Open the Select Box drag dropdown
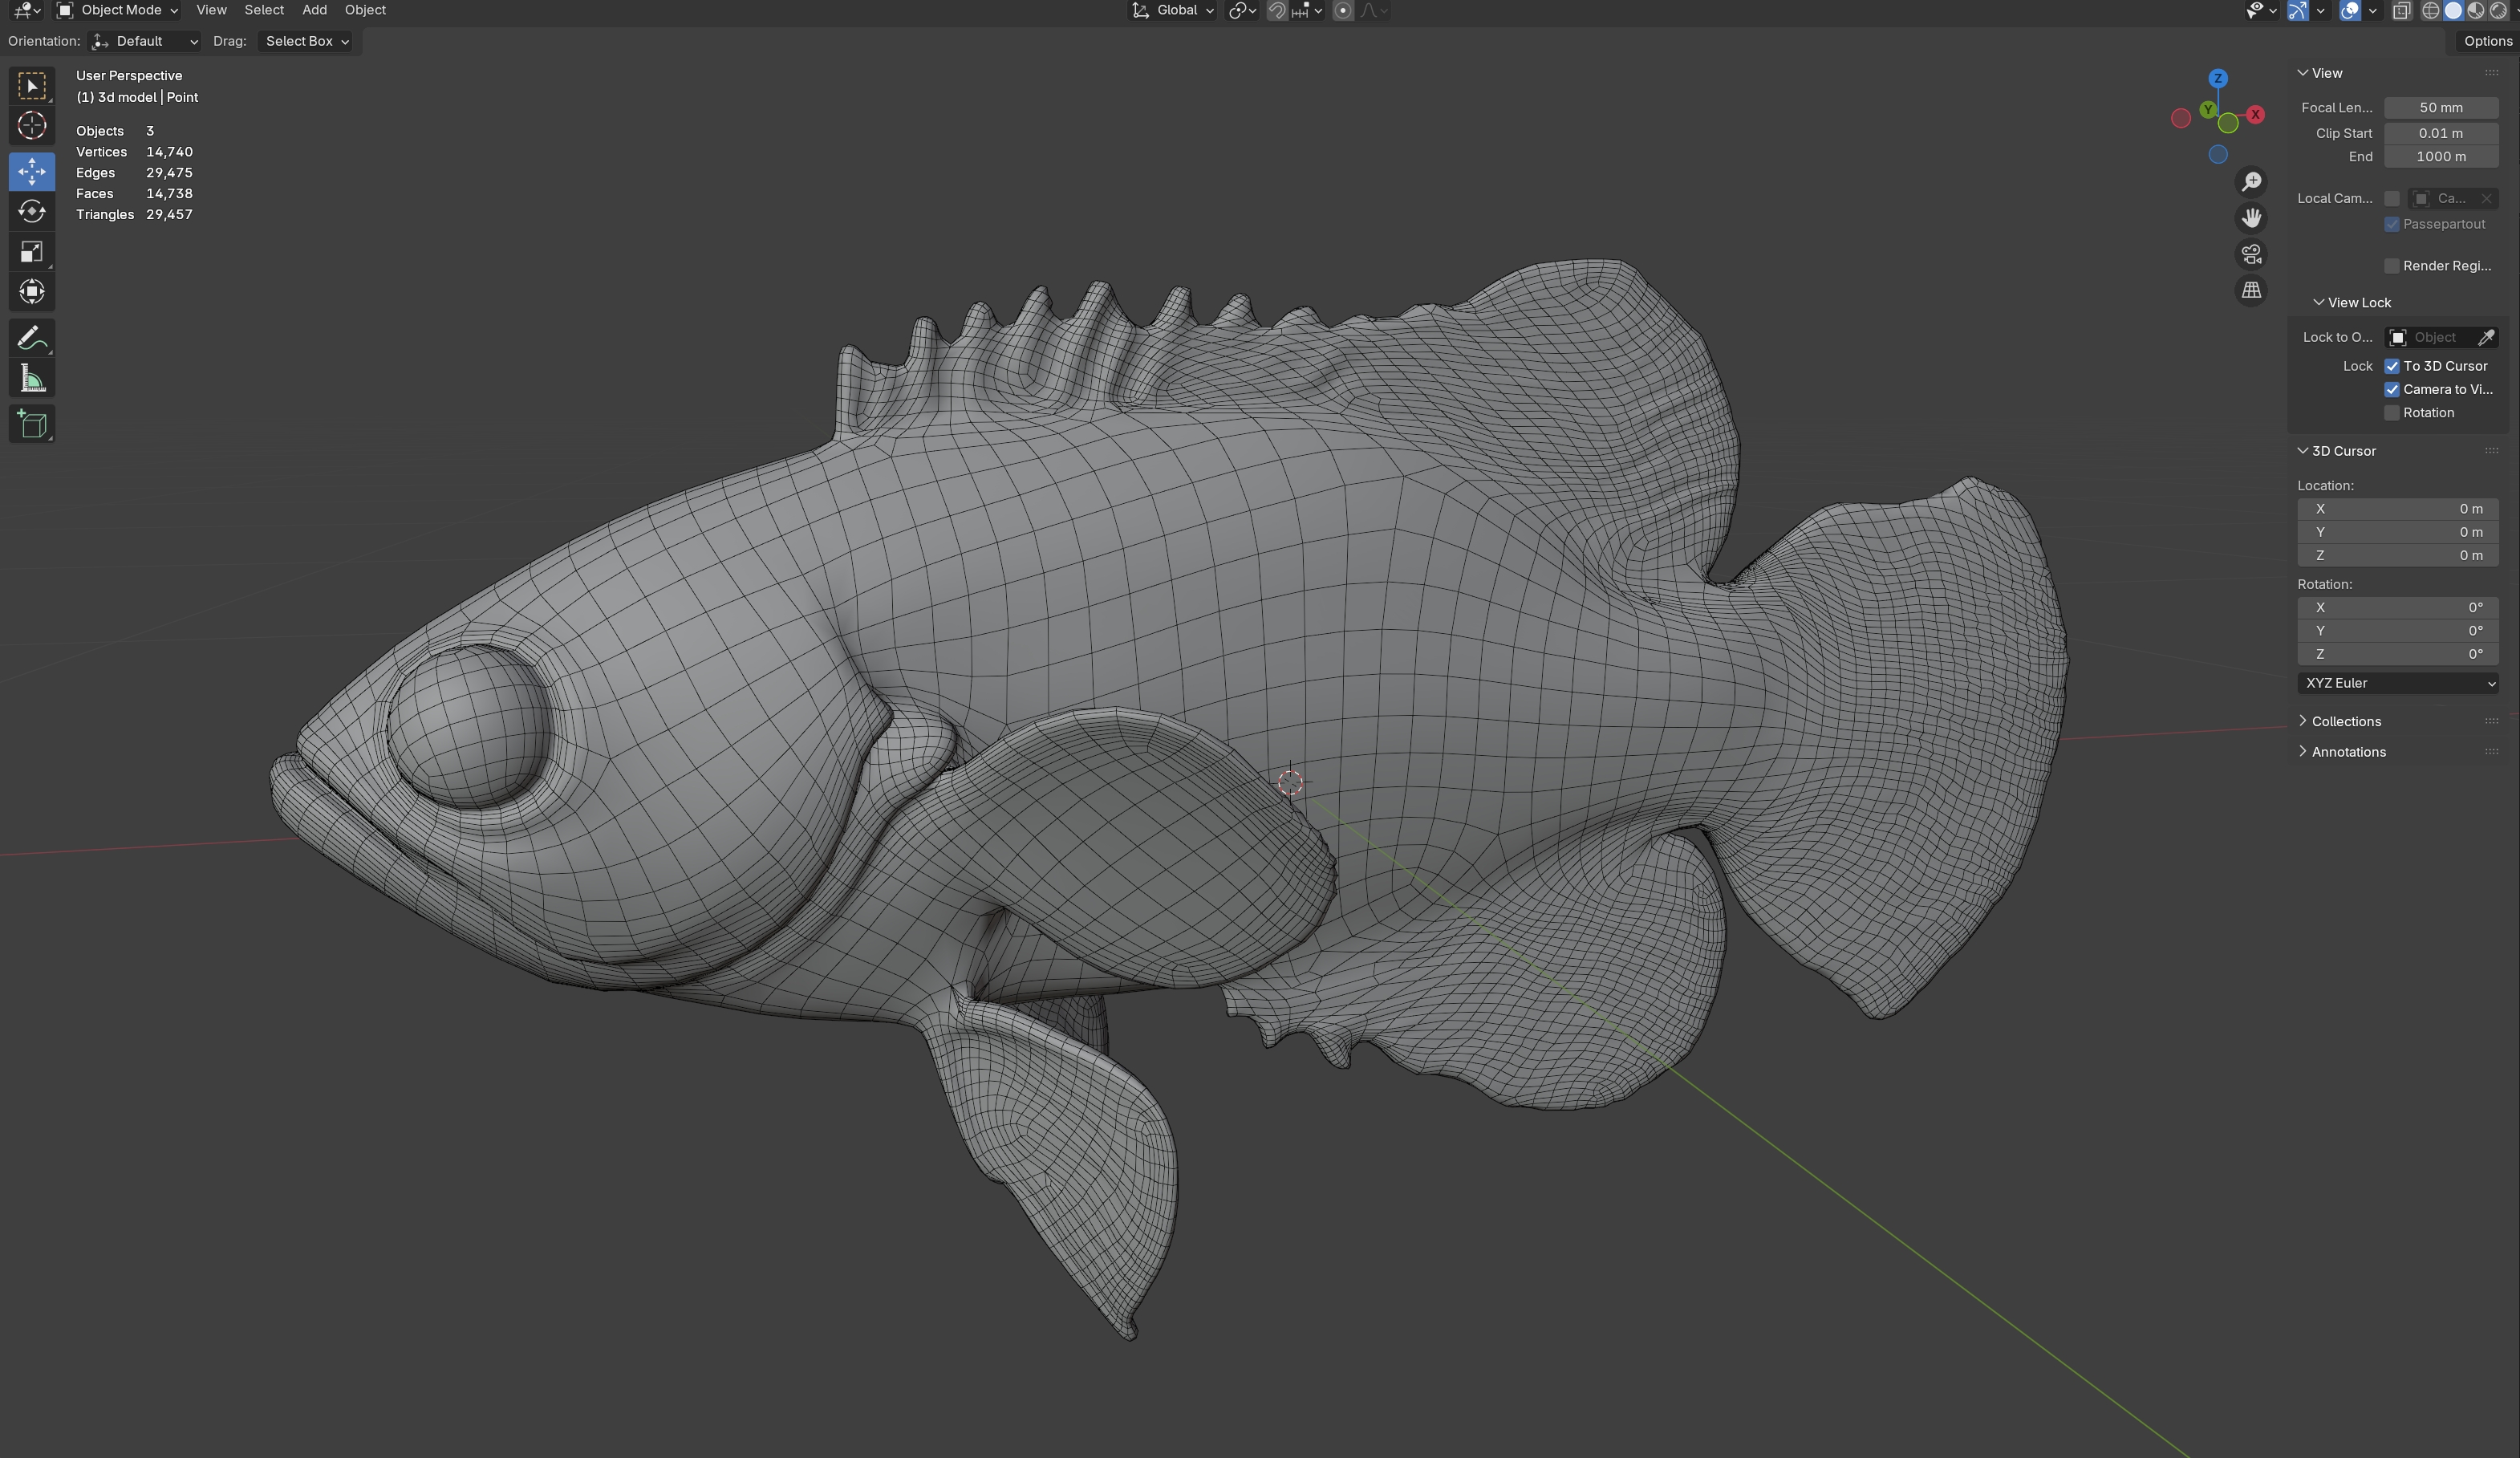2520x1458 pixels. click(x=306, y=41)
